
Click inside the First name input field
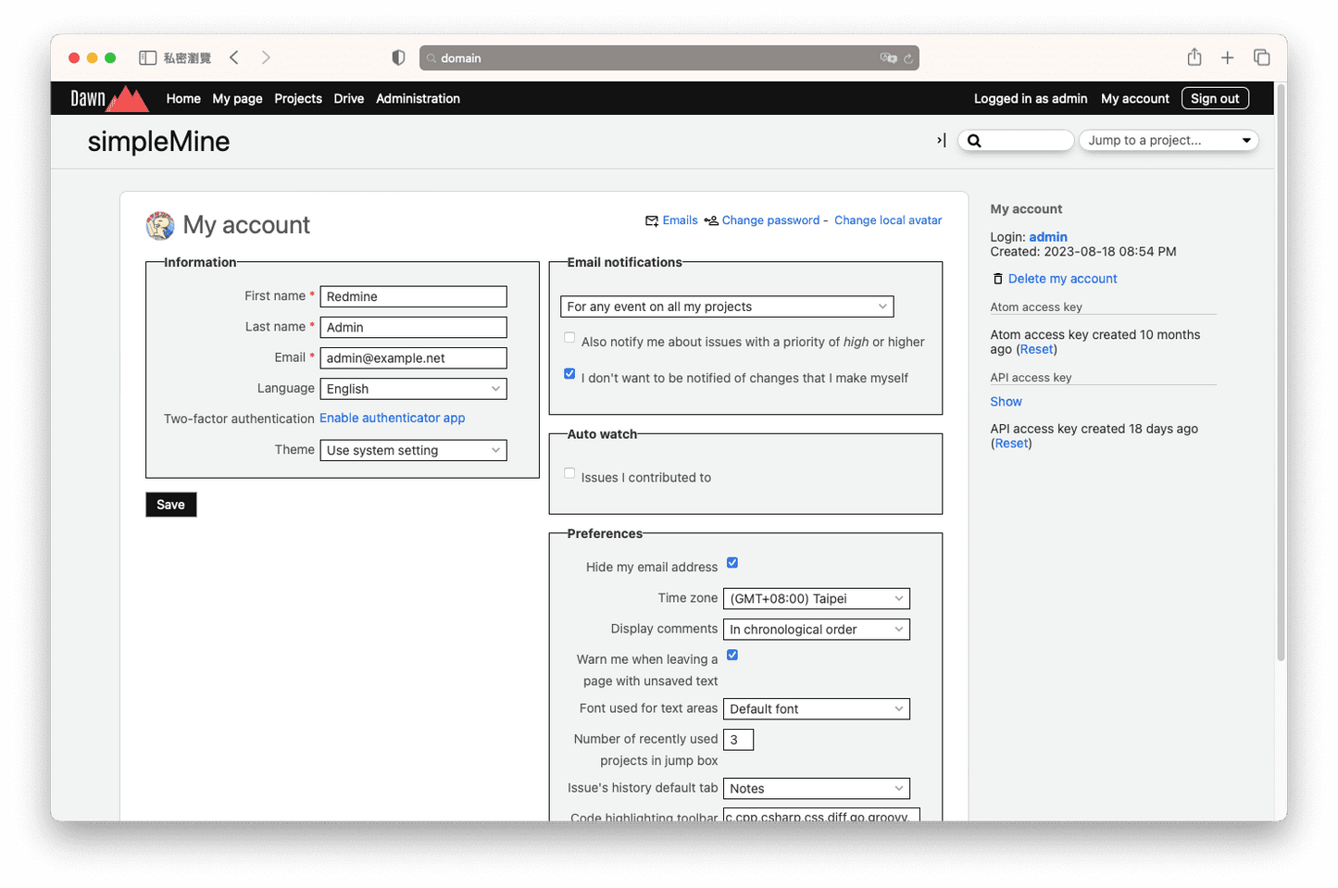pos(413,295)
